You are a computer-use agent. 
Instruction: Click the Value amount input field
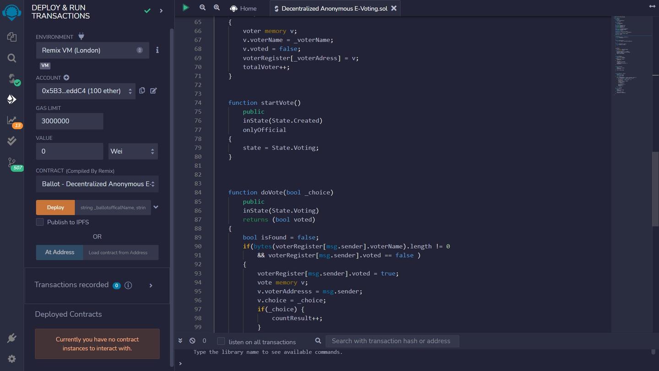point(70,151)
